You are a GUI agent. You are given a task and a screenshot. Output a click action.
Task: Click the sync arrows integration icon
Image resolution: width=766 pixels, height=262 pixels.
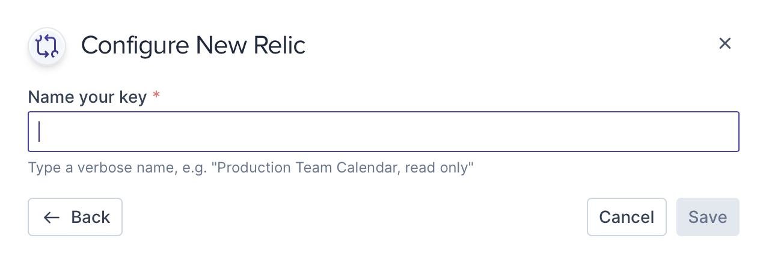point(47,46)
